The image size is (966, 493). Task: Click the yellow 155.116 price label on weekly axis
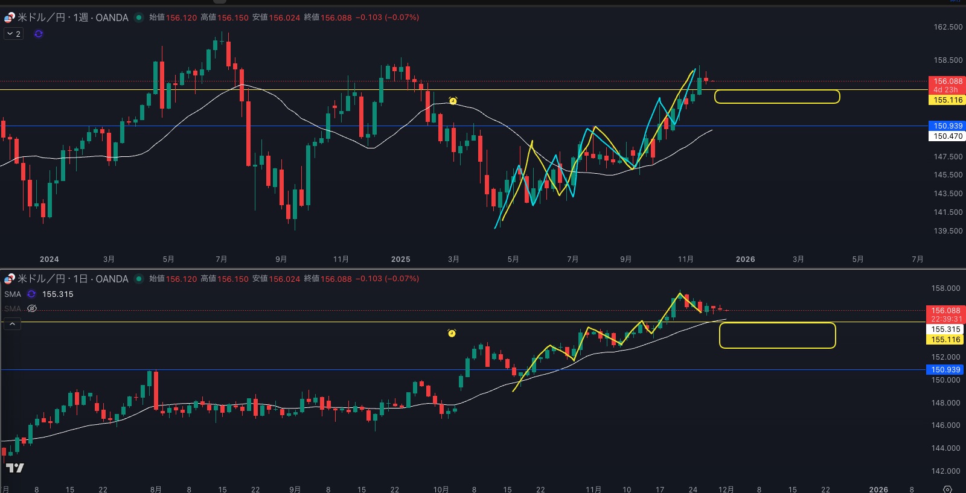947,100
